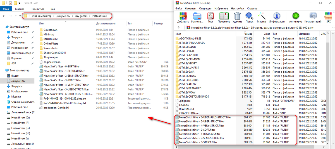Select '3-STRICT.filter' in Explorer list
This screenshot has height=149, width=335.
[63, 80]
